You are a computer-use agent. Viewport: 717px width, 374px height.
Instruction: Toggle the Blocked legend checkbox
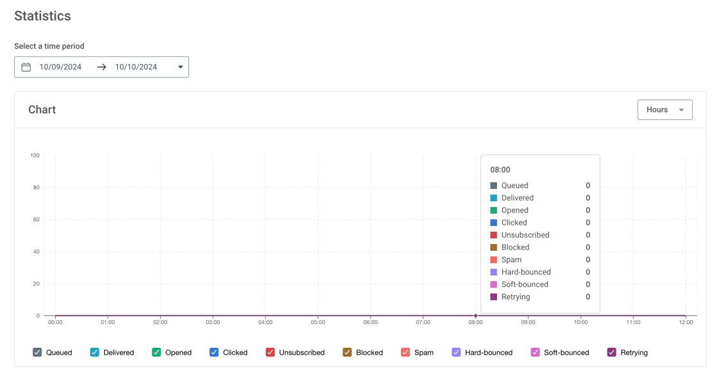(347, 352)
